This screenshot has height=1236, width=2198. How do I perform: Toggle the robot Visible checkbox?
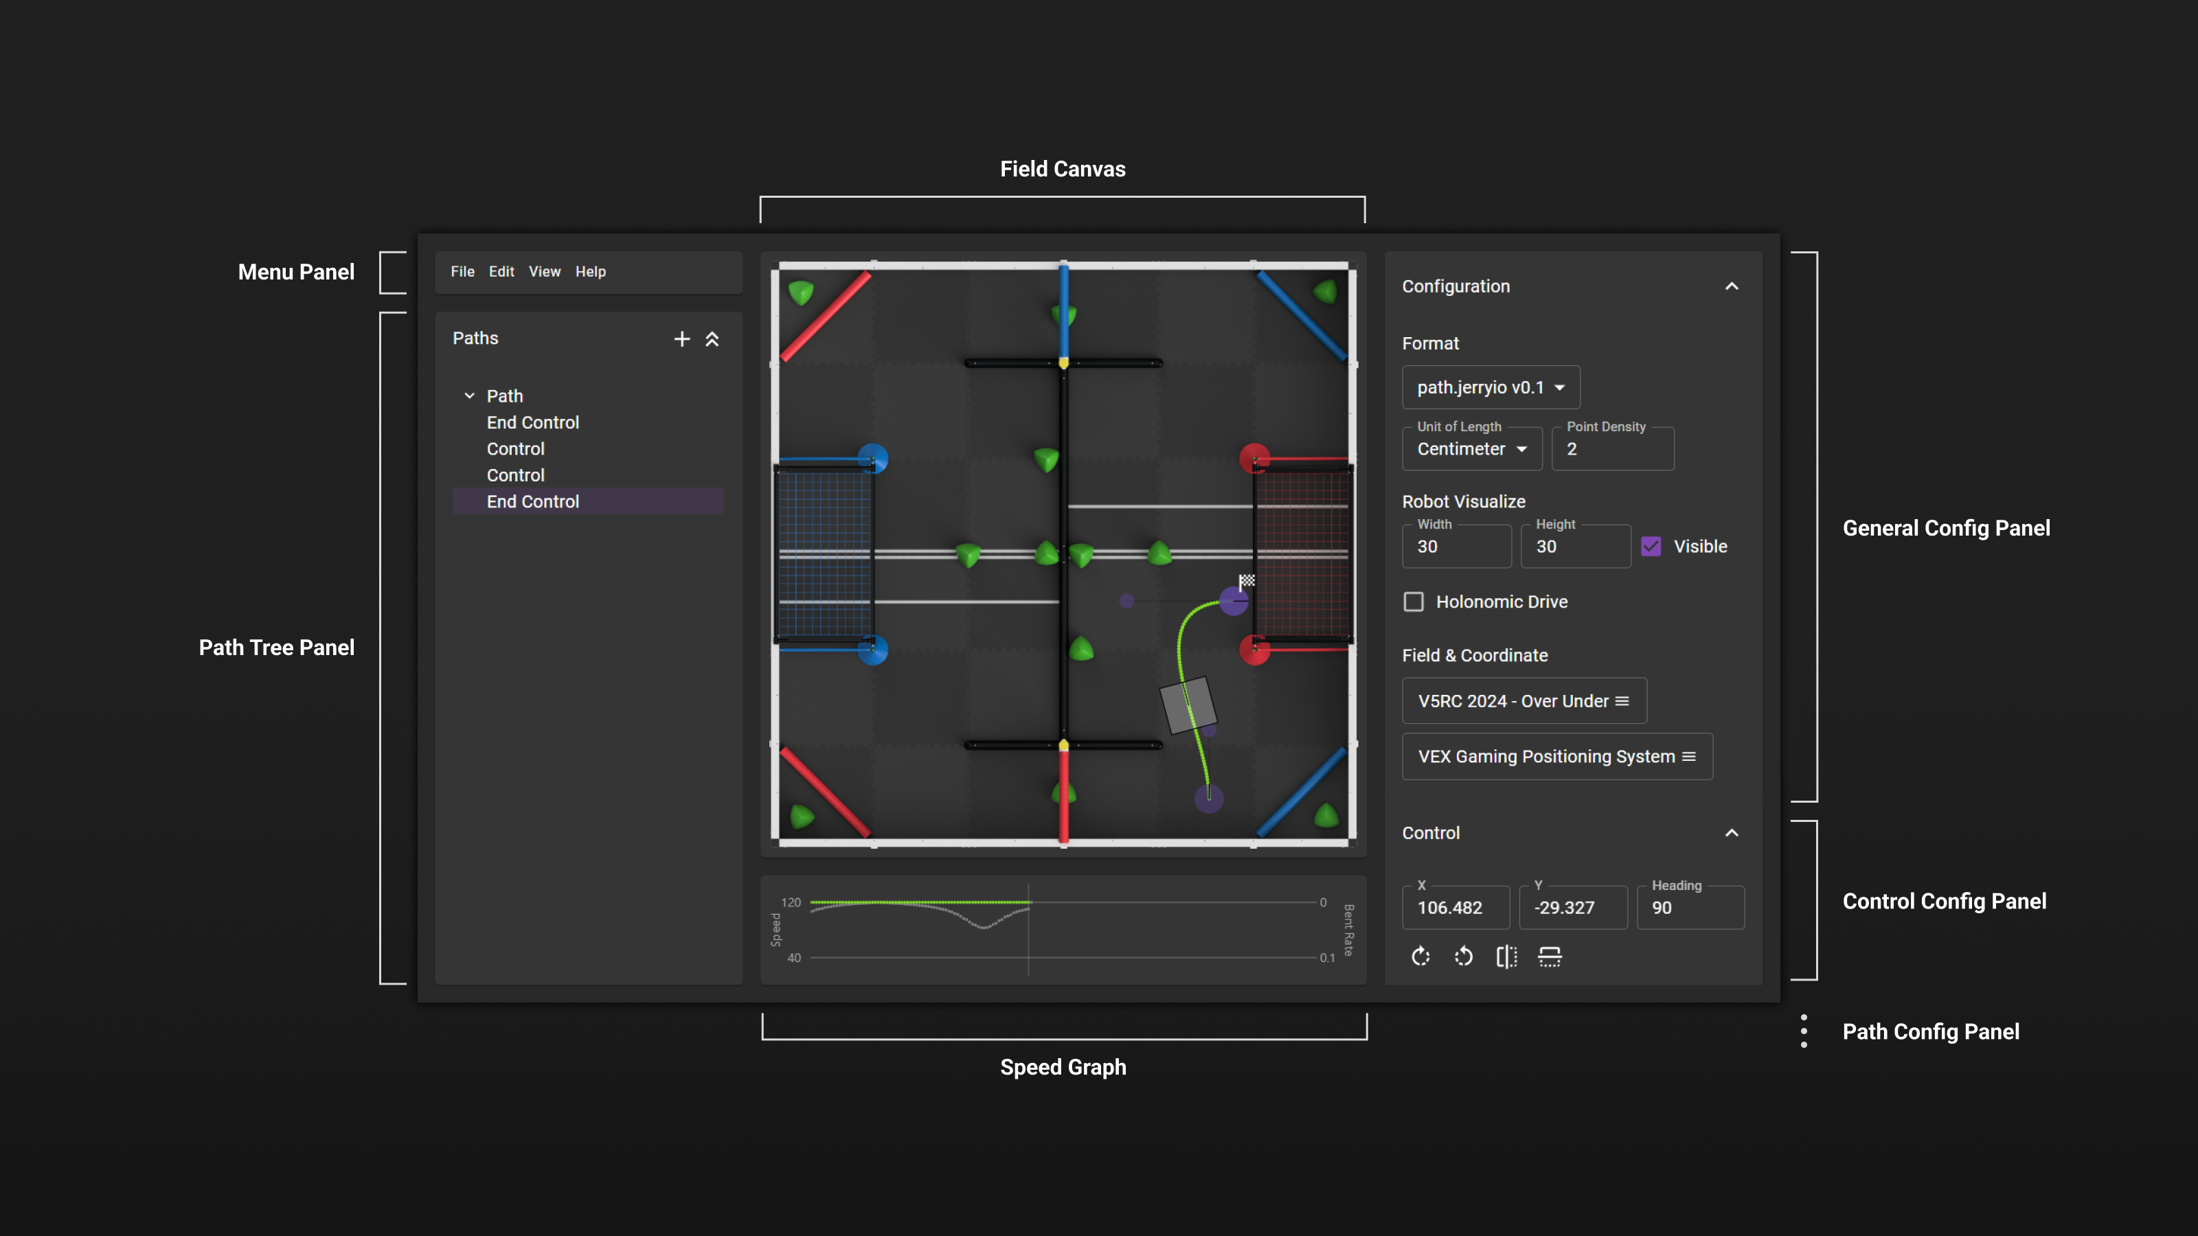pos(1651,547)
